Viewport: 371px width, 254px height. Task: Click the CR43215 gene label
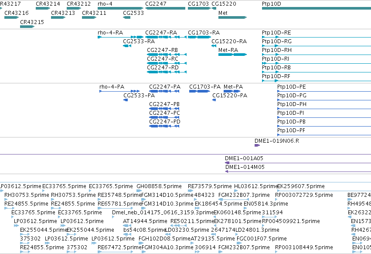[32, 22]
